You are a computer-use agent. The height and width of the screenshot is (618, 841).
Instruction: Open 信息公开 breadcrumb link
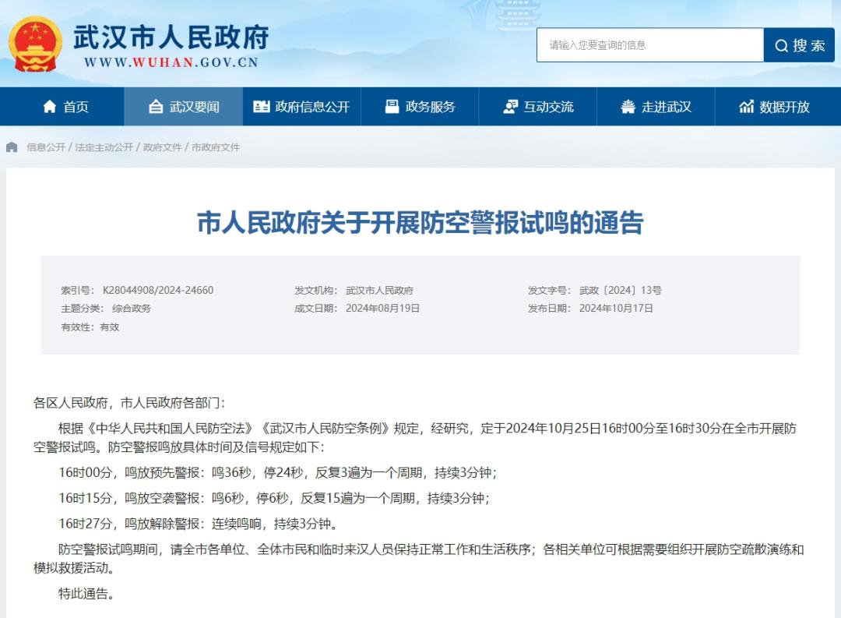tap(46, 147)
